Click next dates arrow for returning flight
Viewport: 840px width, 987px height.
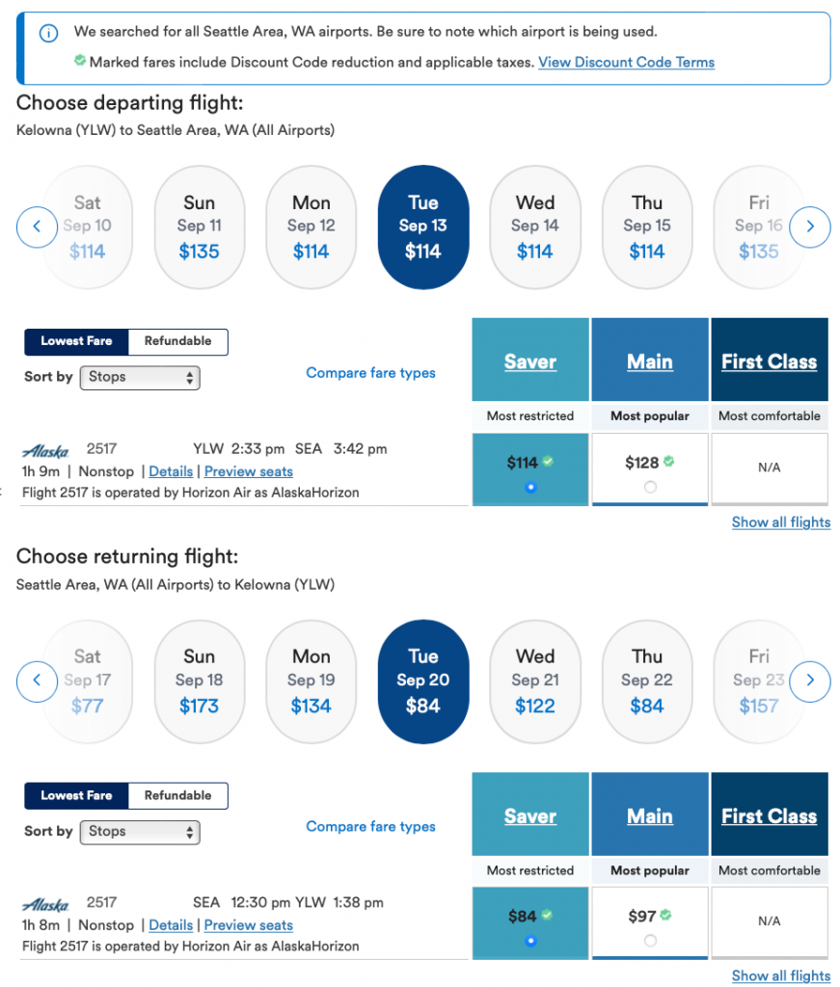click(x=810, y=681)
